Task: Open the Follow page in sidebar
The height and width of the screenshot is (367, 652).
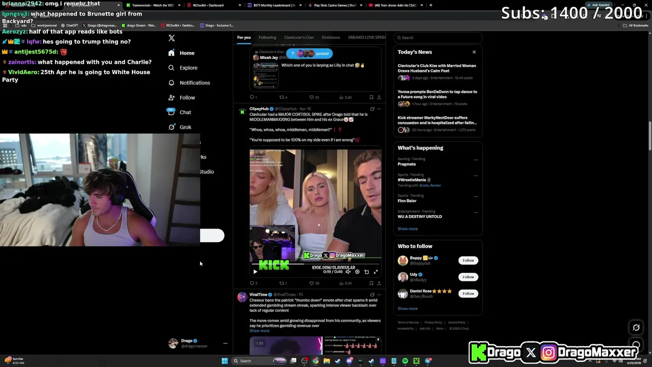Action: (x=182, y=97)
